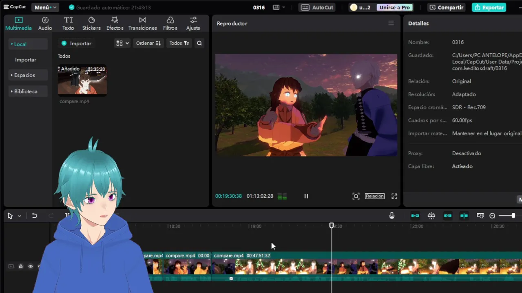Toggle main track magnet
The height and width of the screenshot is (293, 522).
tap(415, 216)
